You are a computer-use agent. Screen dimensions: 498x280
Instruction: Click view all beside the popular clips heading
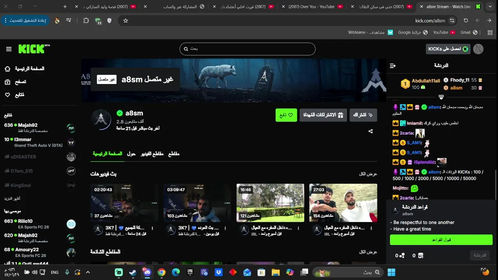pos(368,252)
